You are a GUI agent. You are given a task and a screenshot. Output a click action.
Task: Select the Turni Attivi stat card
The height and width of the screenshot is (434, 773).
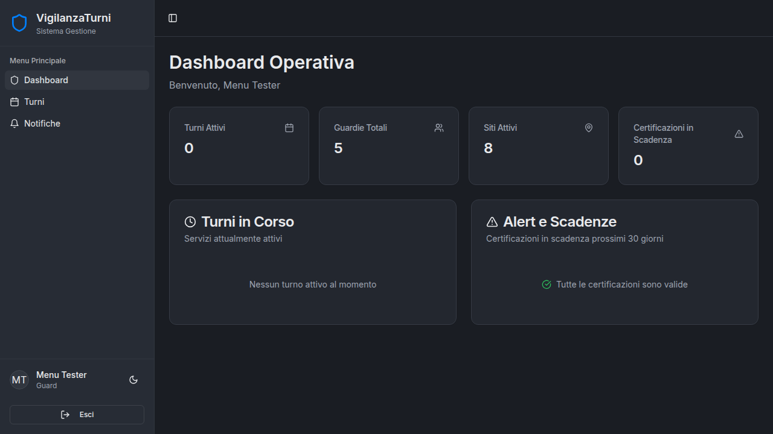tap(239, 146)
